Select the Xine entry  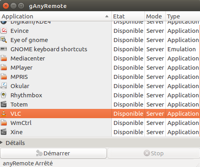click(x=16, y=132)
